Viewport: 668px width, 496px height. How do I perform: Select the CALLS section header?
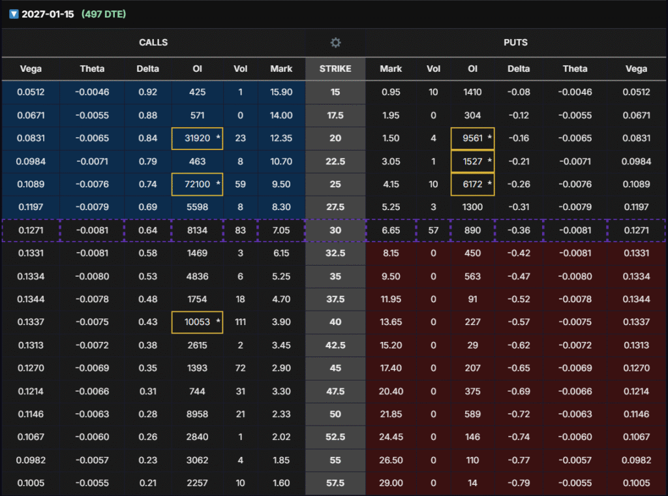click(153, 42)
